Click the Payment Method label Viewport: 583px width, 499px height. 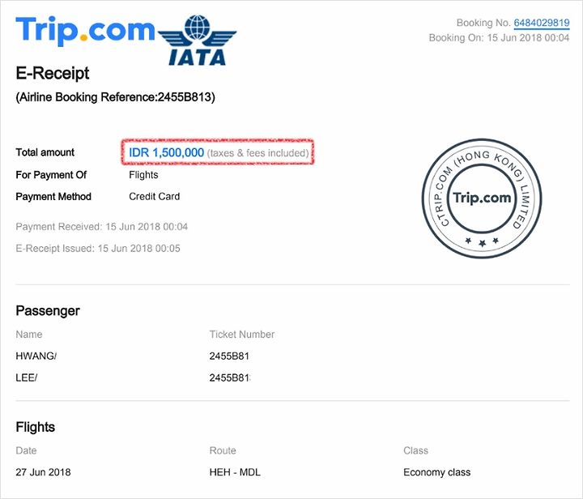tap(53, 196)
